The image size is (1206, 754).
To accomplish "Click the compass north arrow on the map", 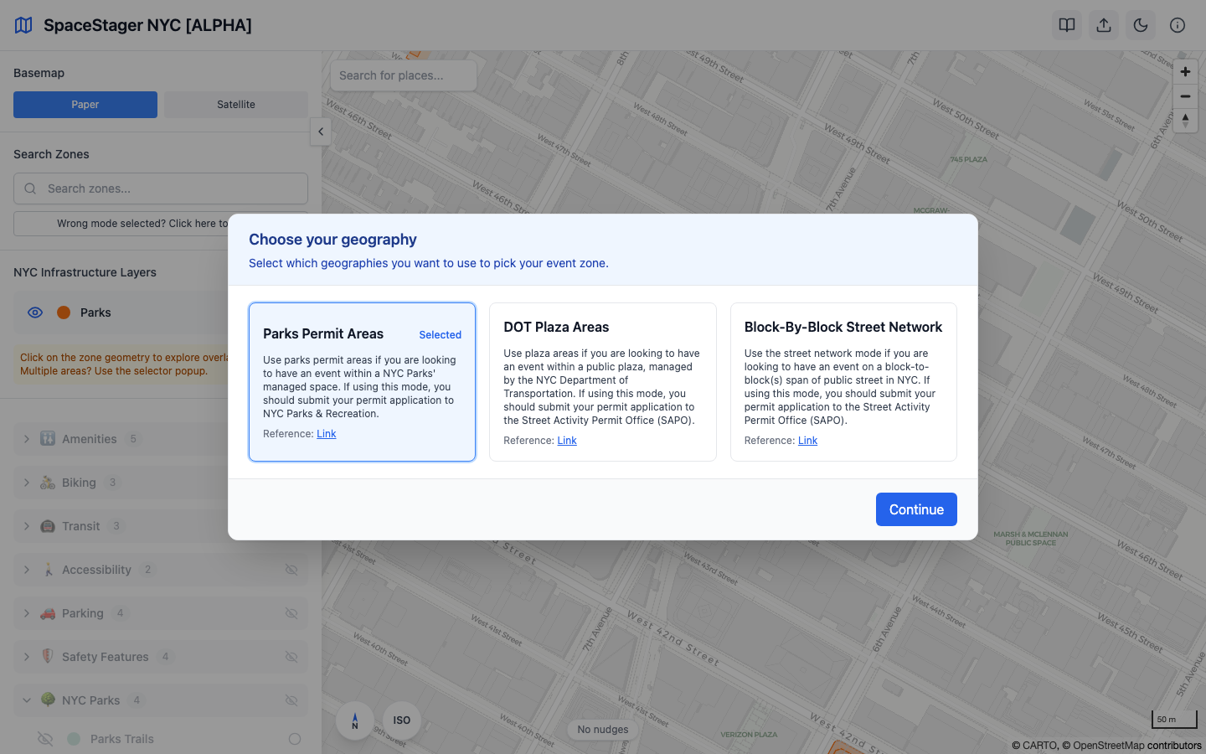I will click(354, 720).
